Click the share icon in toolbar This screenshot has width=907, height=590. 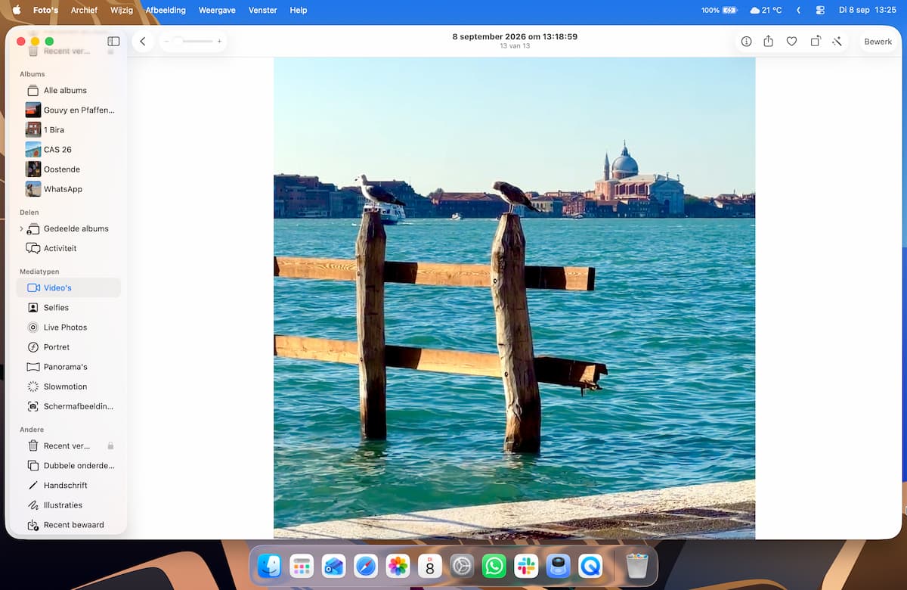[769, 42]
